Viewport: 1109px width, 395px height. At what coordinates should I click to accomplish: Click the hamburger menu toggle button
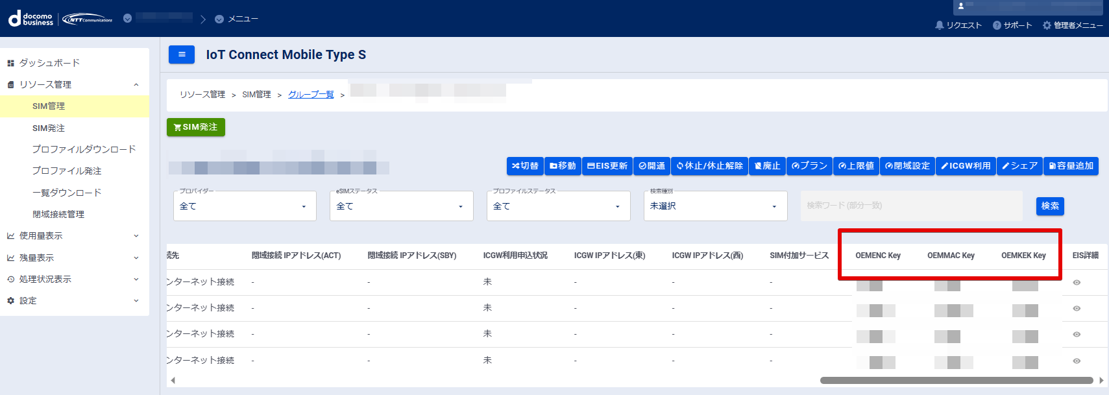pos(182,54)
